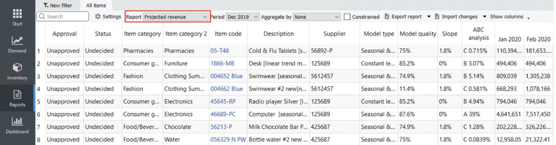Enable the Constrained checkbox
556x145 pixels.
coord(347,17)
